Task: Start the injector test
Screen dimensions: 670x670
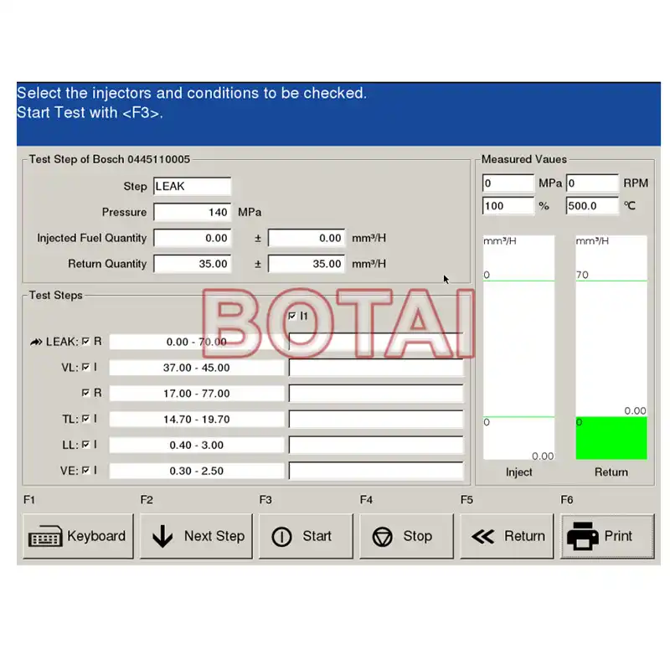Action: [x=306, y=536]
